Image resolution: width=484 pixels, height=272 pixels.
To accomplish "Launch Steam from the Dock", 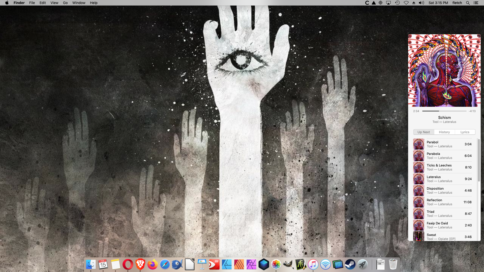I will (x=350, y=264).
